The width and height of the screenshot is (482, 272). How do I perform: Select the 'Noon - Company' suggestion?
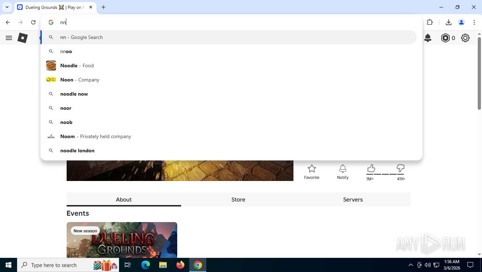pos(229,80)
